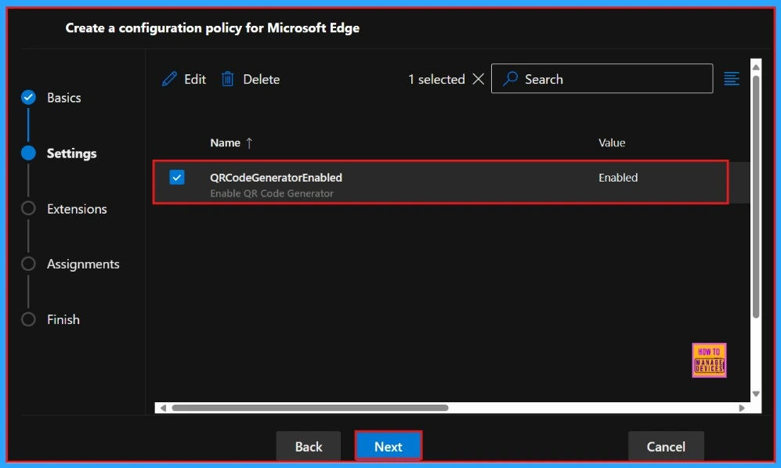This screenshot has width=781, height=468.
Task: Click the Edit label
Action: point(195,79)
